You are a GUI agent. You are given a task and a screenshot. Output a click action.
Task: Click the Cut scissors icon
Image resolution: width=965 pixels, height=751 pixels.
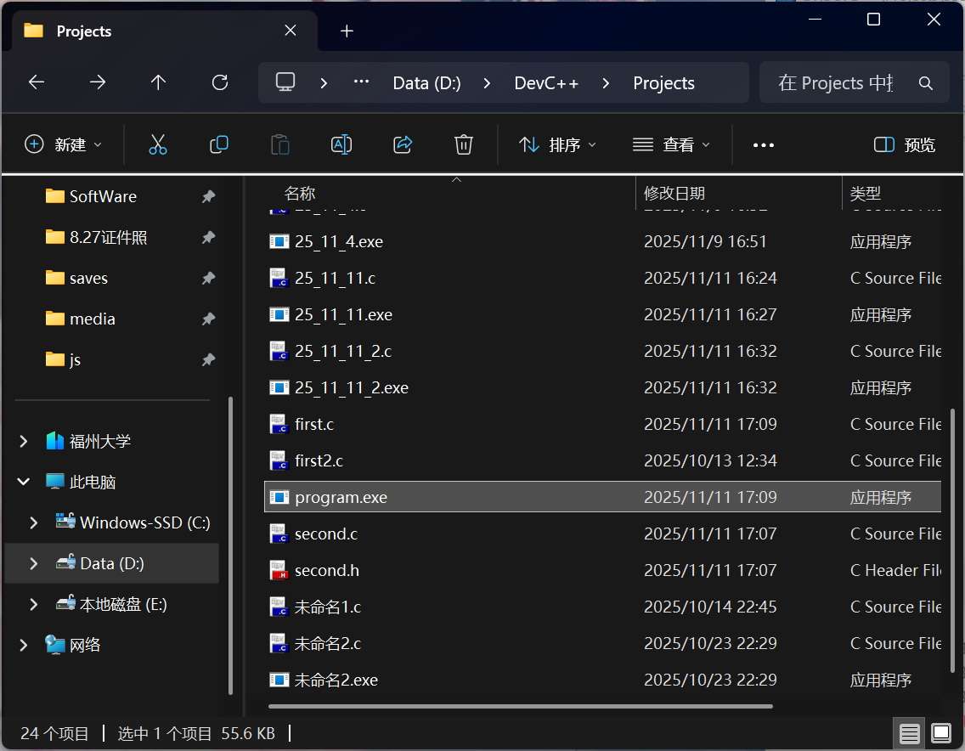pyautogui.click(x=157, y=144)
